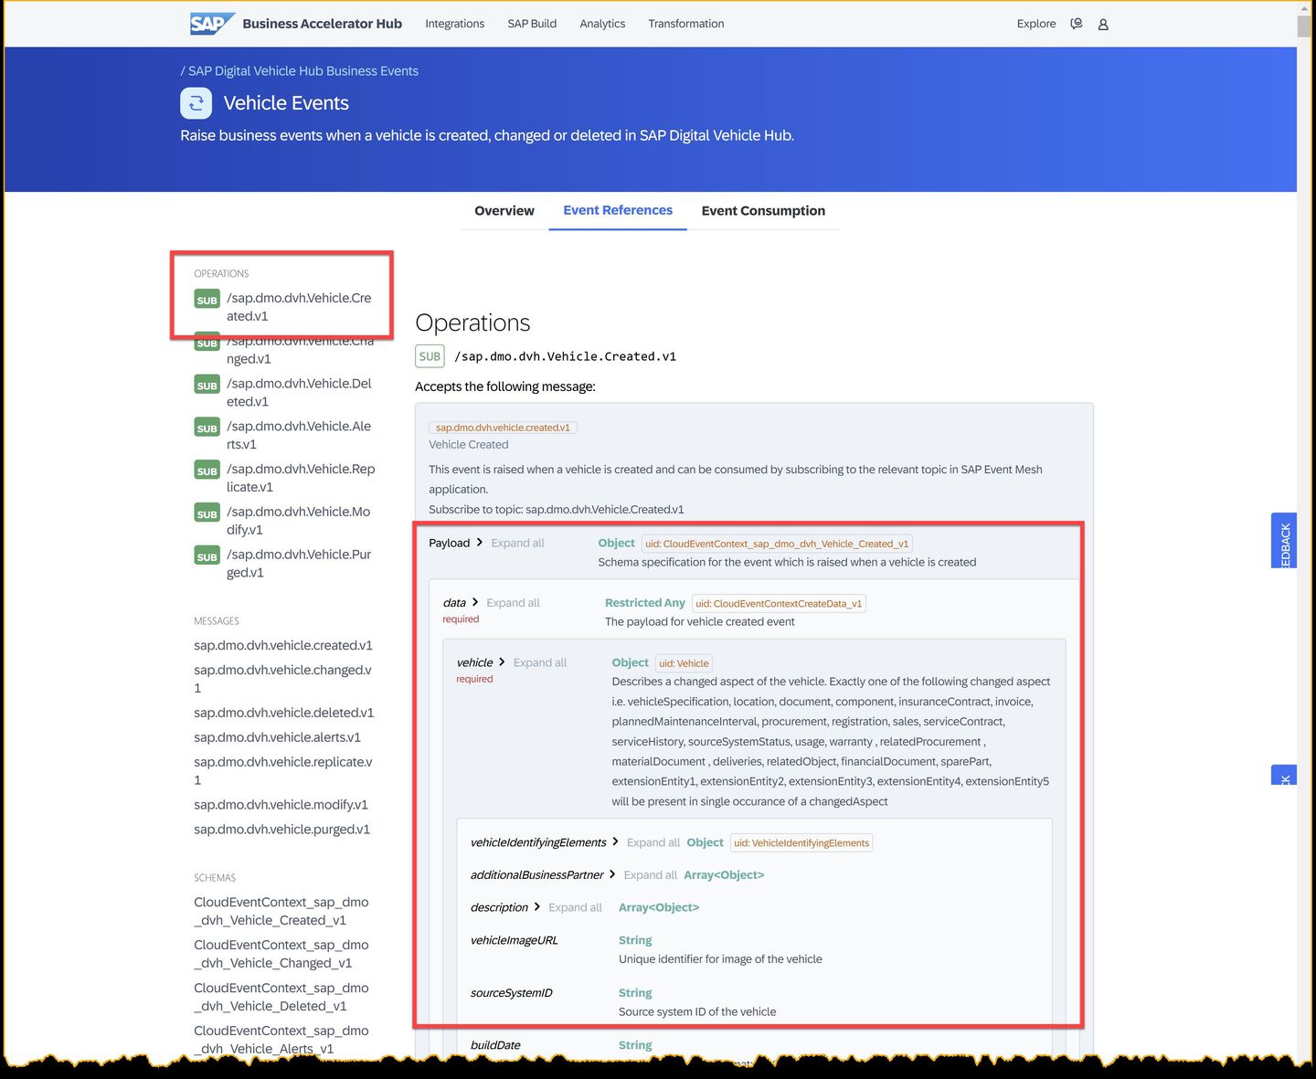The image size is (1316, 1079).
Task: Open message sap.dmo.dvh.vehicle.created.v1 in sidebar
Action: [x=283, y=645]
